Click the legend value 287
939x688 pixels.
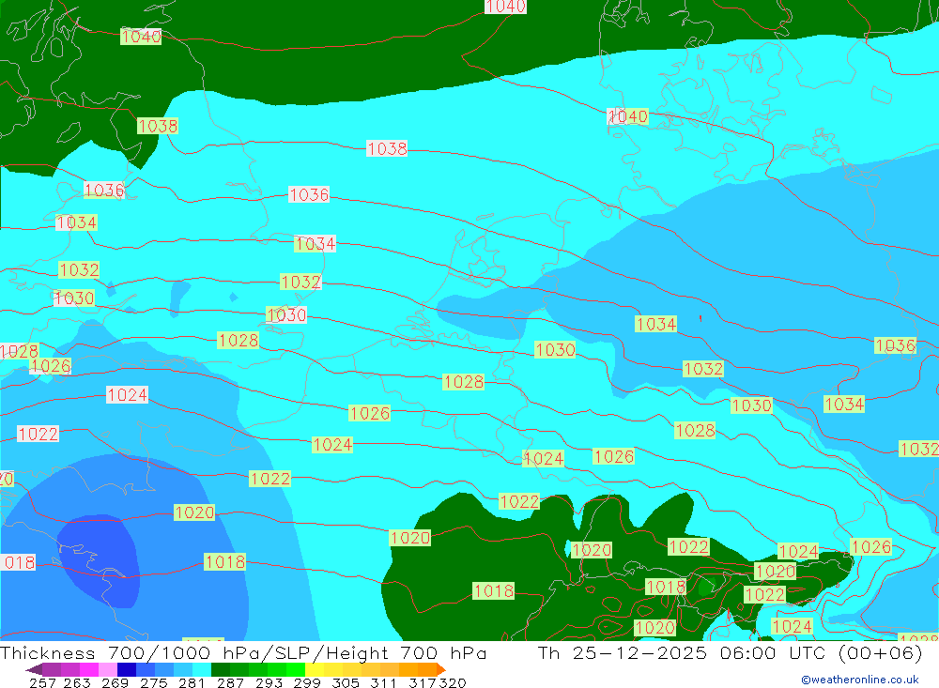(230, 682)
